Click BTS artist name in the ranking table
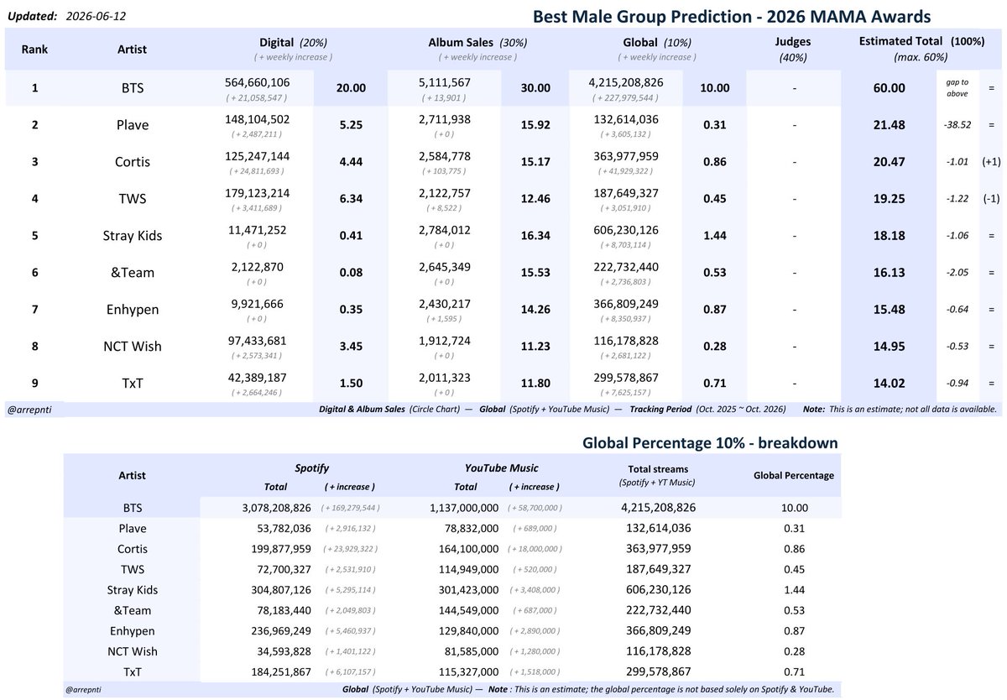The height and width of the screenshot is (700, 1007). [133, 88]
